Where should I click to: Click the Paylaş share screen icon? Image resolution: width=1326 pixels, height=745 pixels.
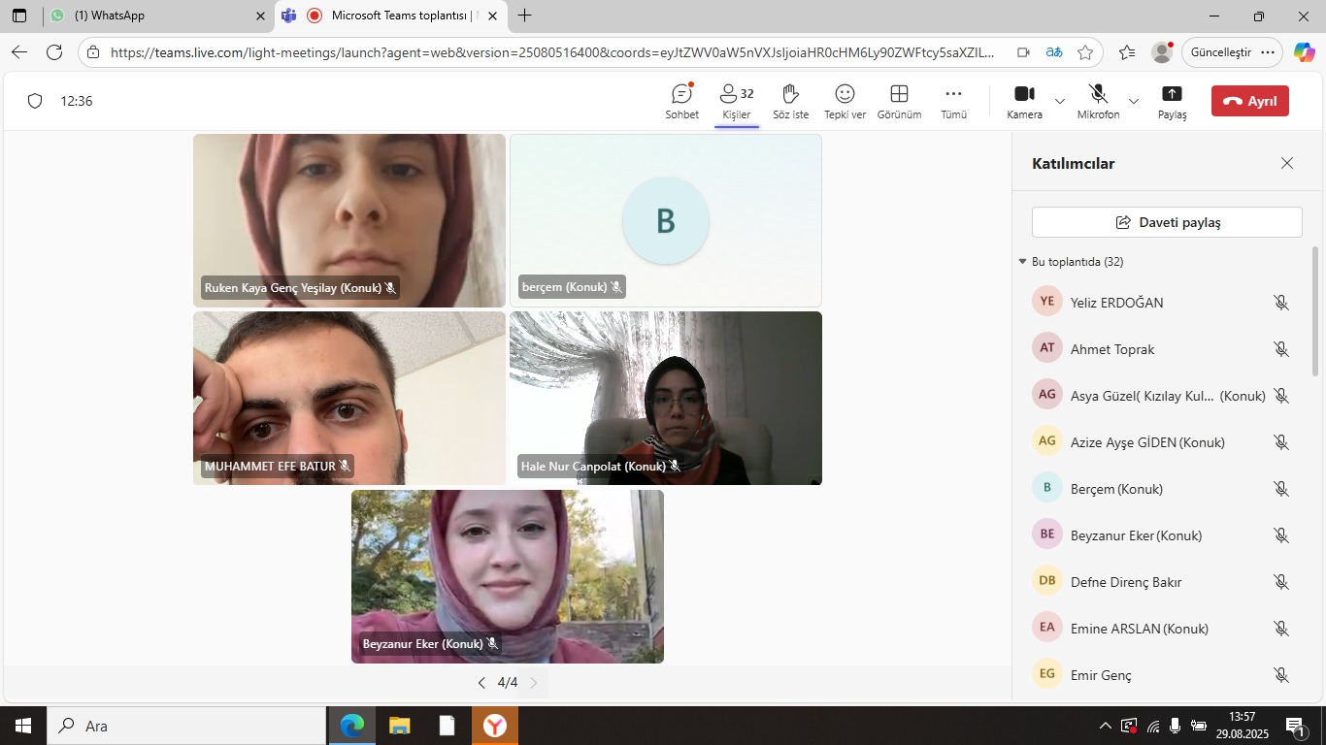(1172, 94)
